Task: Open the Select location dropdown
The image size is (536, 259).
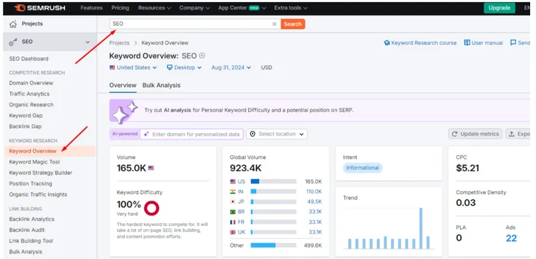Action: (x=277, y=134)
